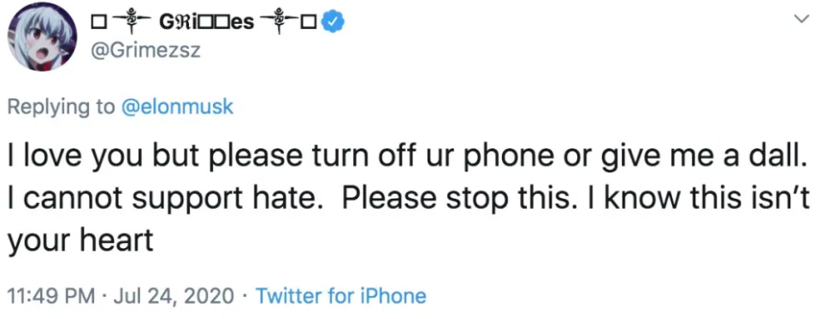
Task: Visit the @elonmusk profile link
Action: [177, 107]
